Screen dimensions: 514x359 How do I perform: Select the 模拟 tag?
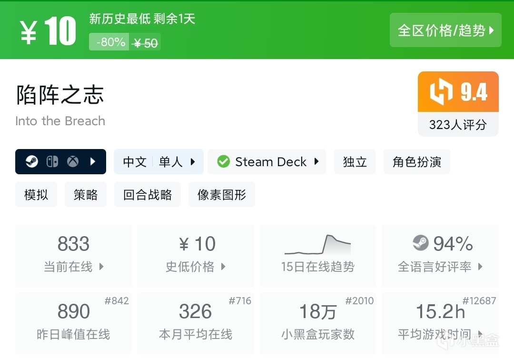click(x=36, y=195)
